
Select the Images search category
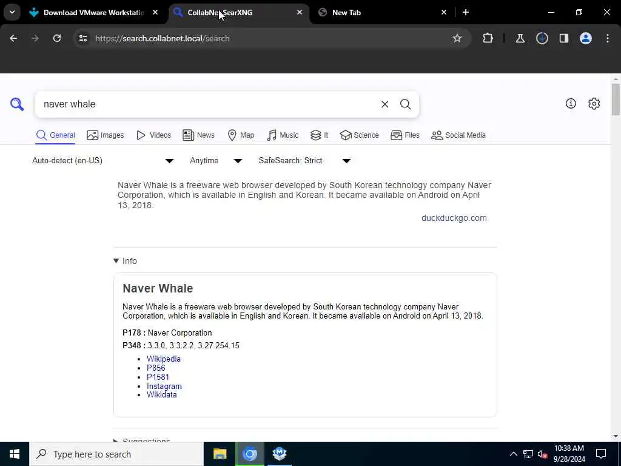106,135
